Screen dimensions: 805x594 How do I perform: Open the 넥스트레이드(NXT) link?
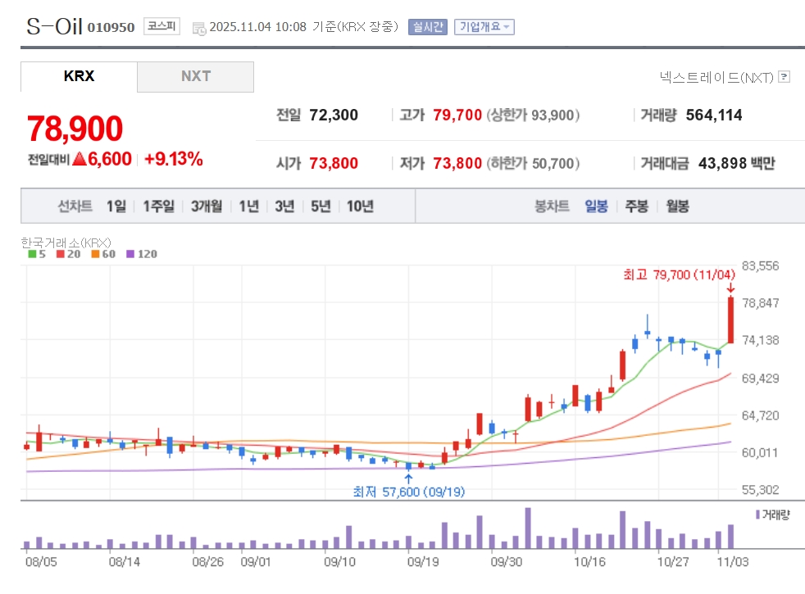click(716, 77)
